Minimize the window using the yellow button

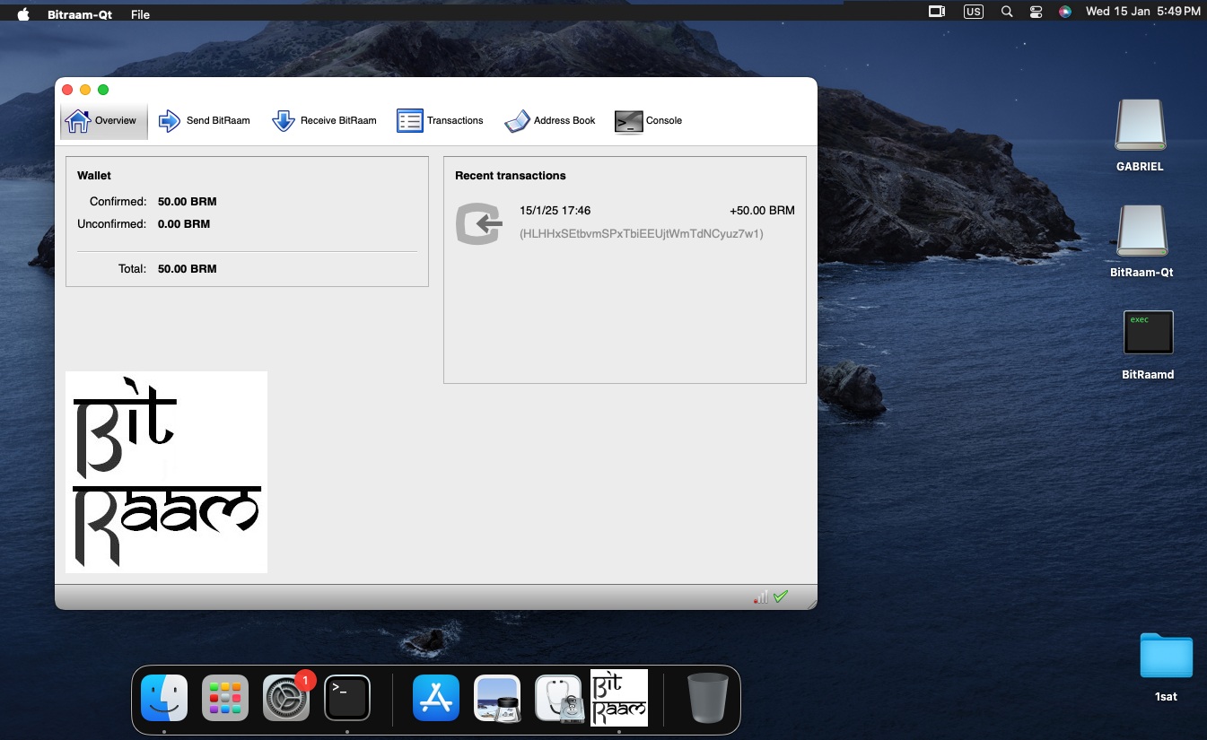[85, 90]
